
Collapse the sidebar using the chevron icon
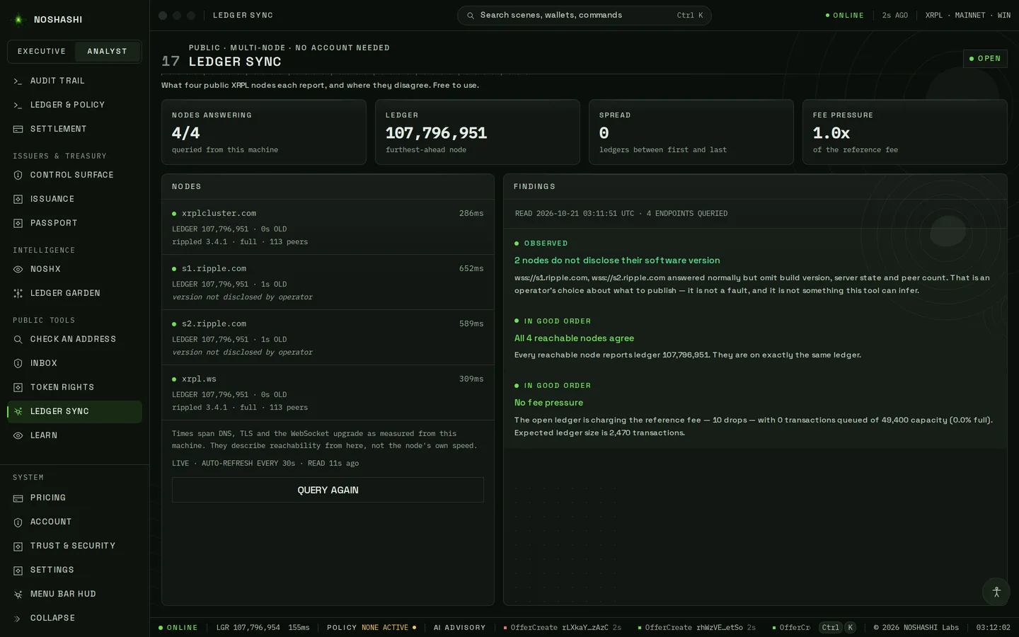point(18,619)
